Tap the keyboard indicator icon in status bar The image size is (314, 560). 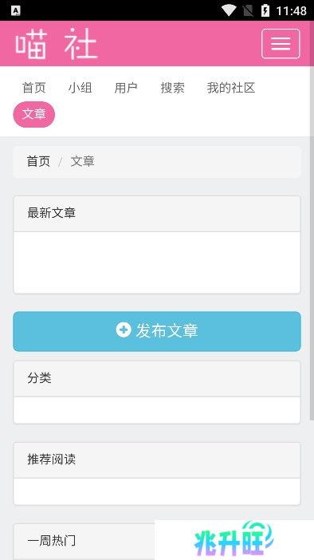[16, 10]
